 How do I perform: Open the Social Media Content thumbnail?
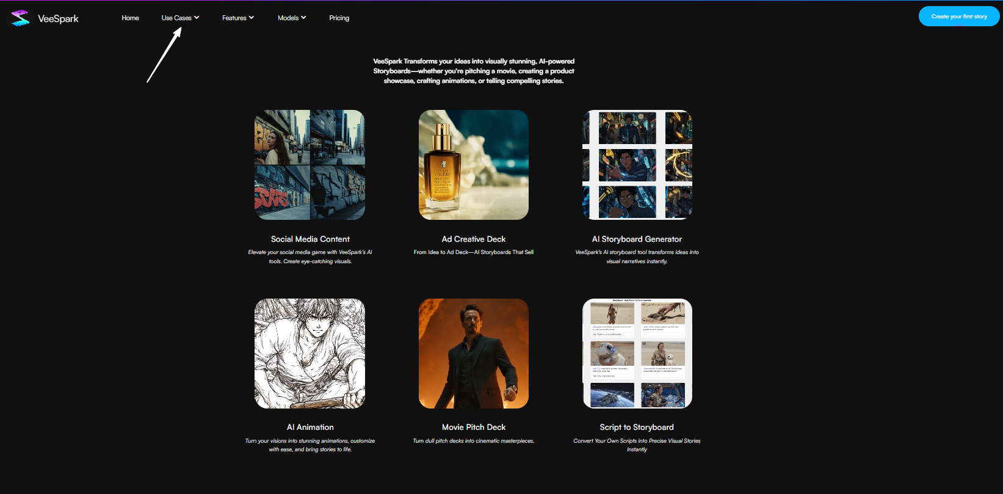[310, 165]
